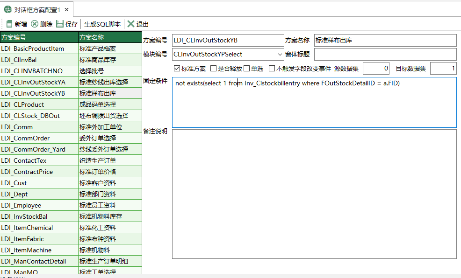This screenshot has width=461, height=278.
Task: Select the LDI_CommOrder row
Action: pos(71,138)
